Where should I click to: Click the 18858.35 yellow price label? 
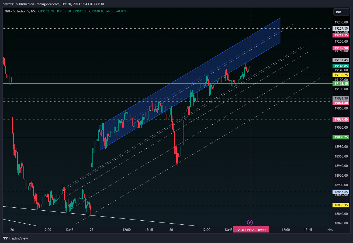(x=341, y=205)
